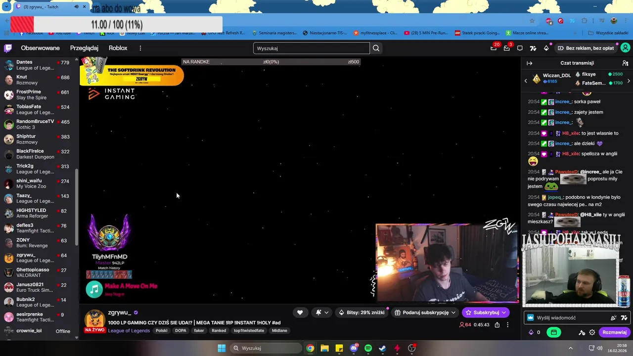Image resolution: width=633 pixels, height=356 pixels.
Task: Mute the Twitch browser tab audio
Action: 76,7
